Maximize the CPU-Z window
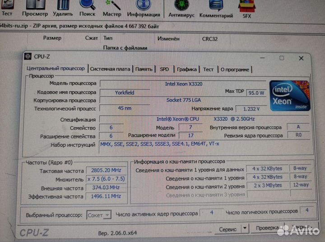 pyautogui.click(x=282, y=58)
